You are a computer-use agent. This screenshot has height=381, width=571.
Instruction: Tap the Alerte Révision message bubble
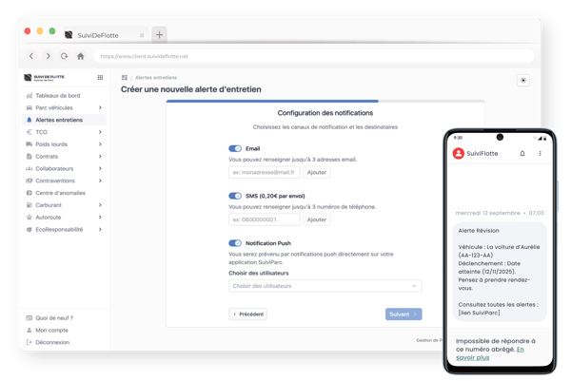click(500, 272)
